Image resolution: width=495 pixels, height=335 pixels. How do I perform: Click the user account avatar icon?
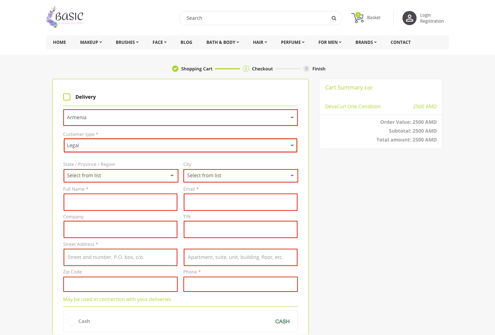[x=409, y=18]
